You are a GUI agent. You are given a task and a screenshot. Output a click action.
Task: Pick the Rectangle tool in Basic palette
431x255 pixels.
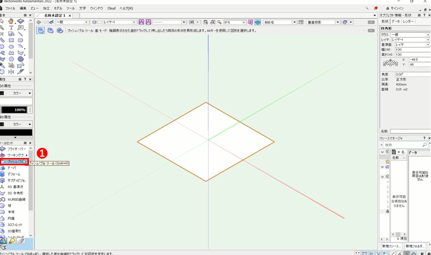pos(11,40)
